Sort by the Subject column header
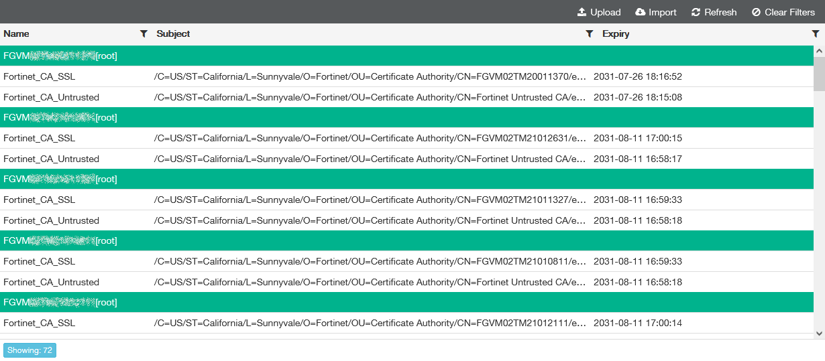825x361 pixels. (174, 33)
